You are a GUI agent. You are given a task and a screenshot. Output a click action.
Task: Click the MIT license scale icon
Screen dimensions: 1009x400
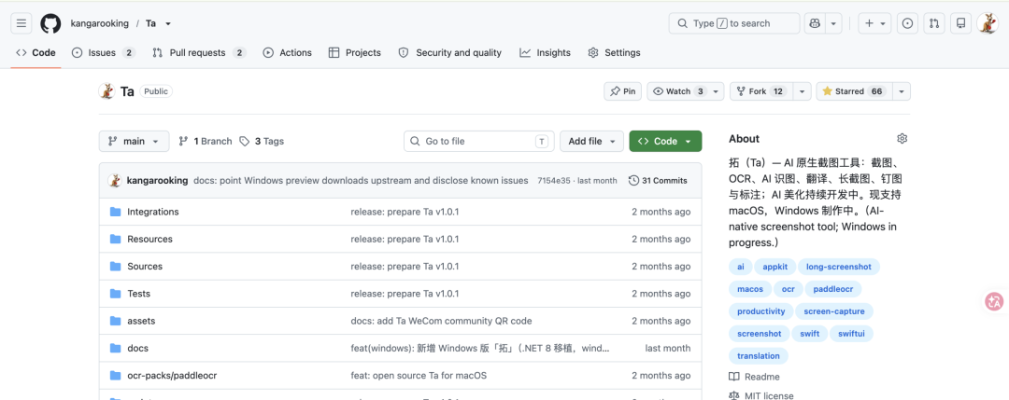(x=734, y=396)
